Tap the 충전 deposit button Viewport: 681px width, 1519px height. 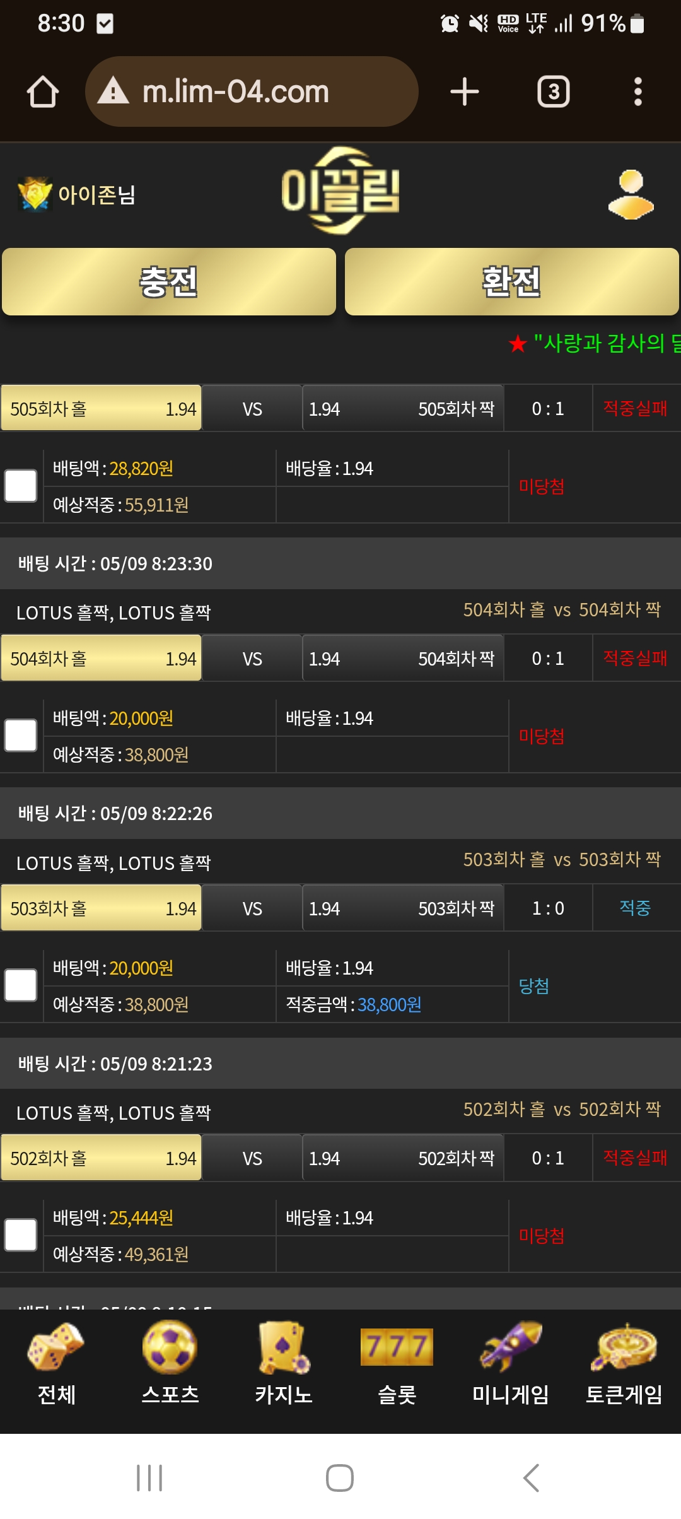click(169, 281)
